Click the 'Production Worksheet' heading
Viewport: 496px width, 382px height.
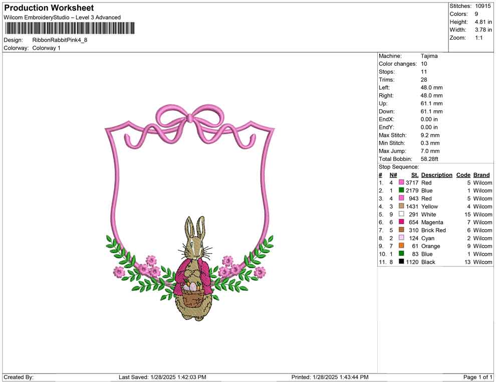[x=49, y=8]
